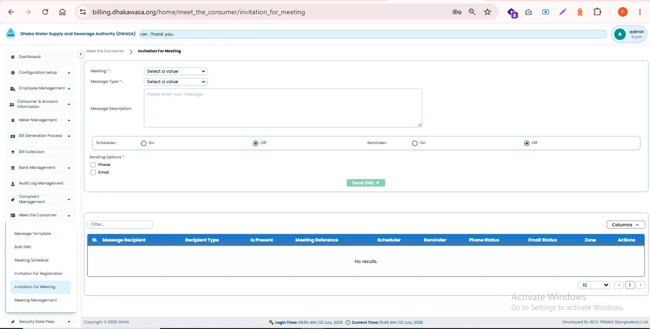650x329 pixels.
Task: Check the Email sending option
Action: click(93, 172)
